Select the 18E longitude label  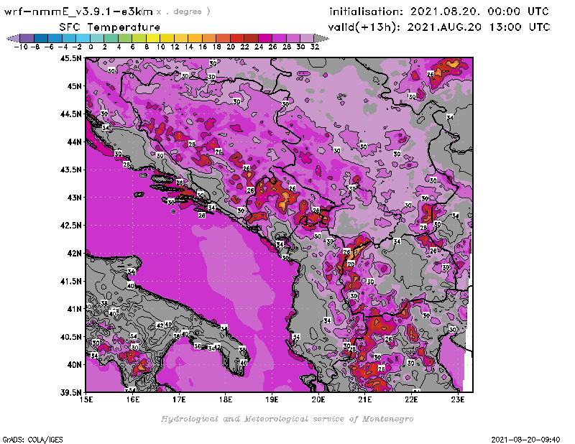tap(226, 400)
